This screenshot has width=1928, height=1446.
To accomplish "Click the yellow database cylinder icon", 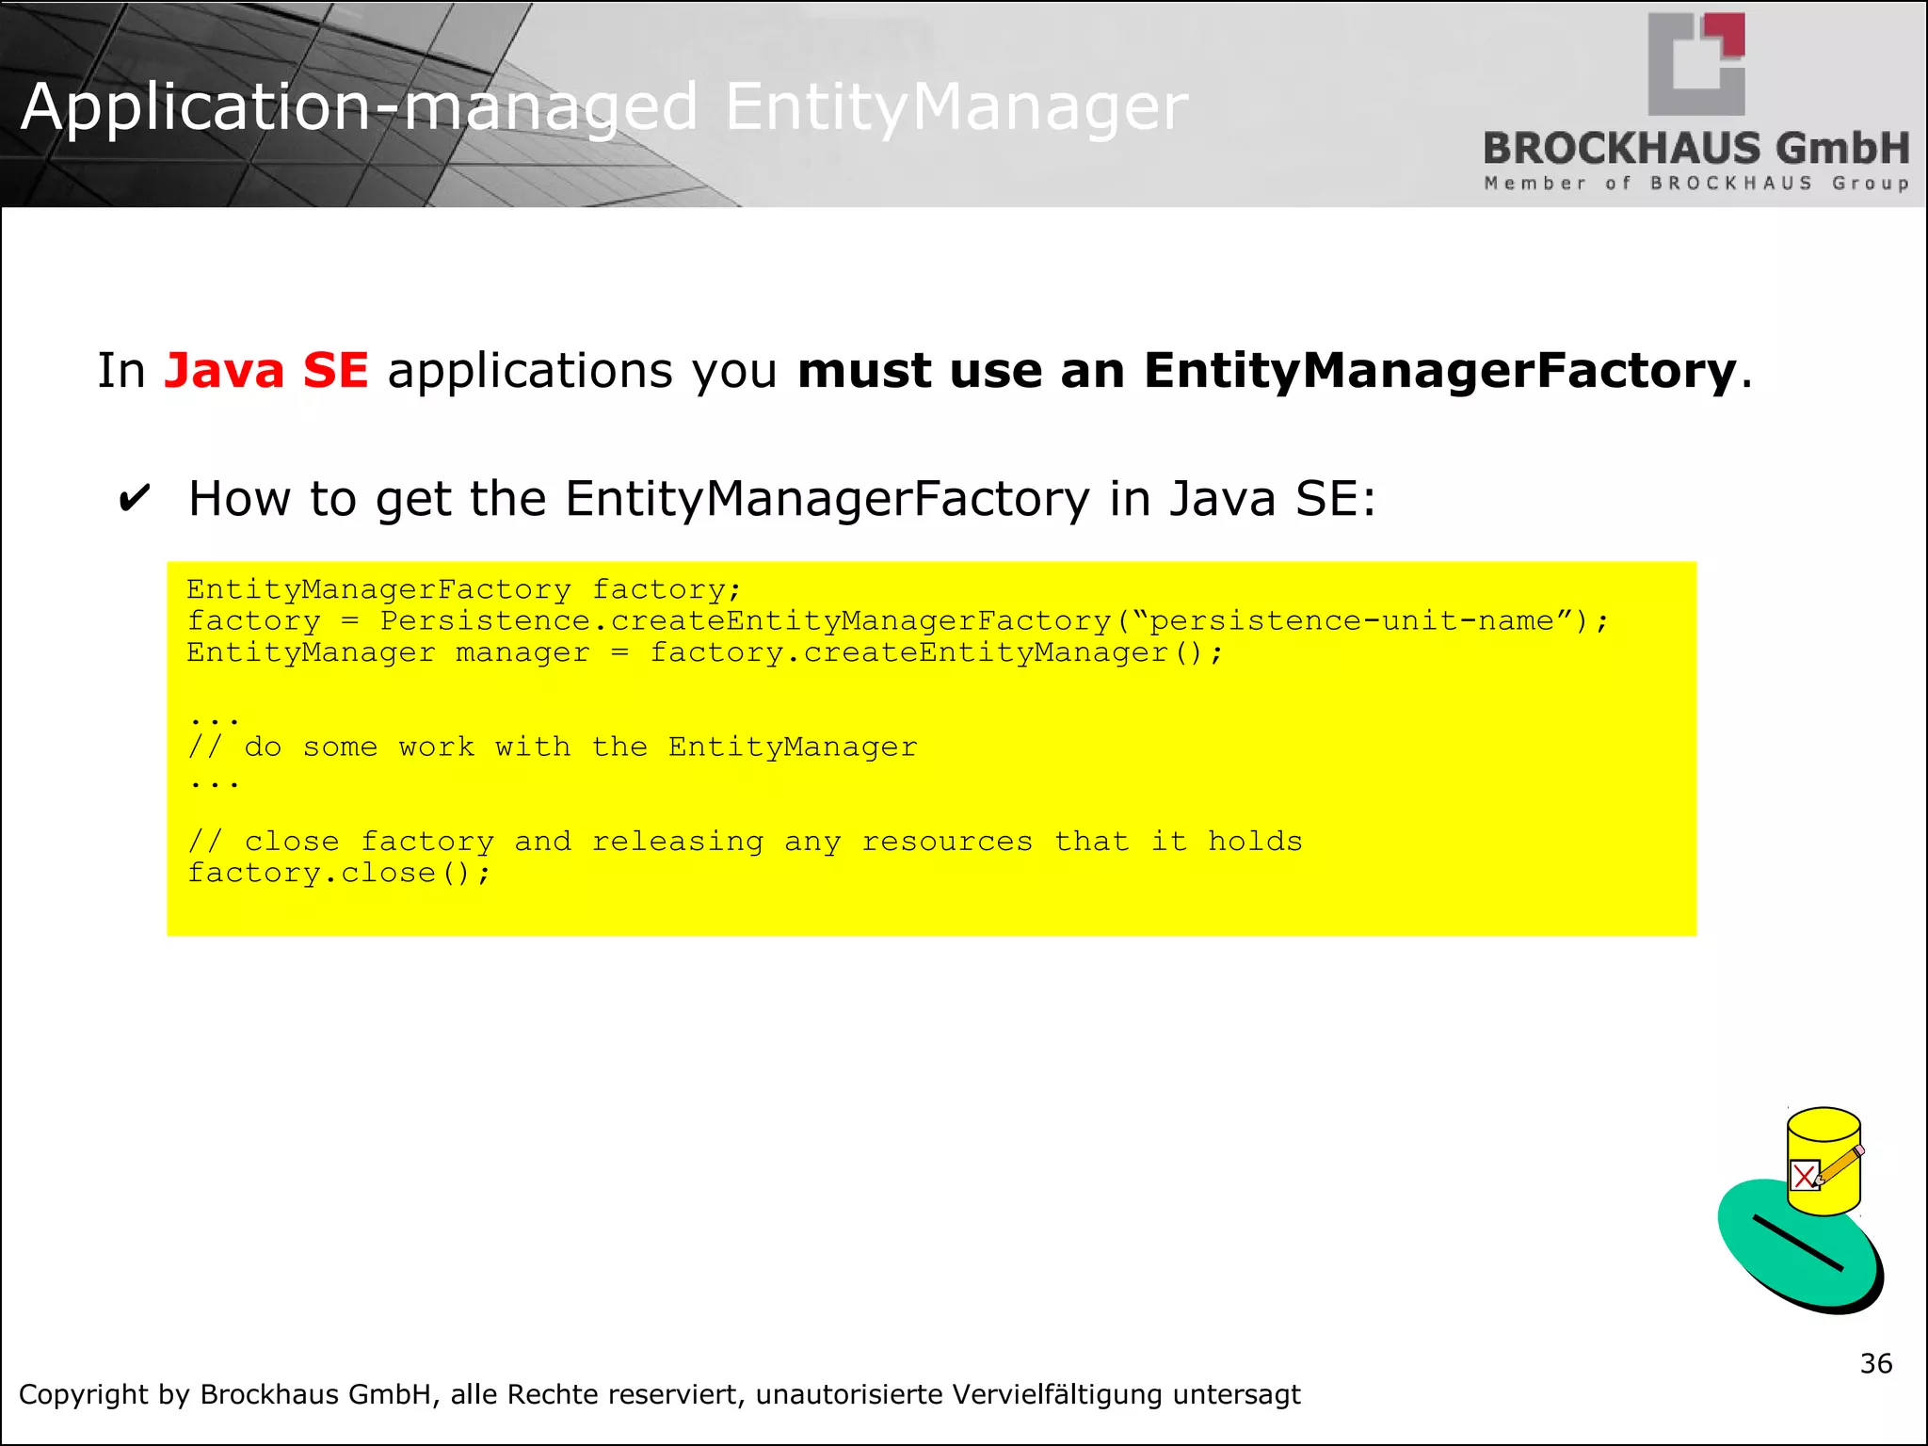I will [x=1824, y=1161].
